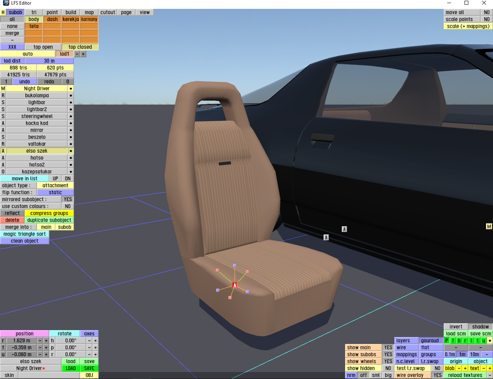Click the H button left of subob tab

(x=3, y=12)
